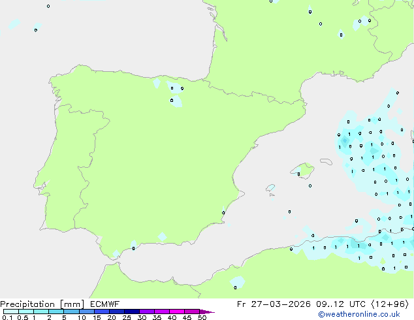Click the Ibiza island outline

click(x=270, y=187)
